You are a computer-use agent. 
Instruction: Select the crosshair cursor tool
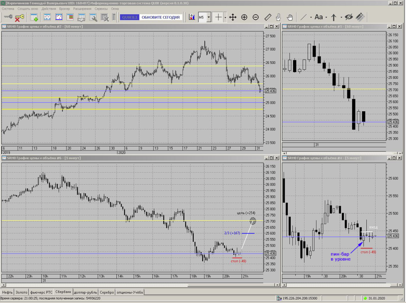219,17
